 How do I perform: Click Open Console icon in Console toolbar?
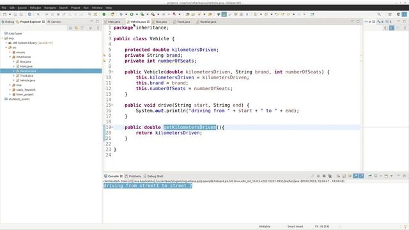(x=386, y=176)
